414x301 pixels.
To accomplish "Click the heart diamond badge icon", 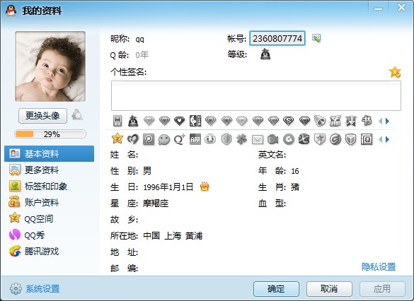I will tap(179, 121).
